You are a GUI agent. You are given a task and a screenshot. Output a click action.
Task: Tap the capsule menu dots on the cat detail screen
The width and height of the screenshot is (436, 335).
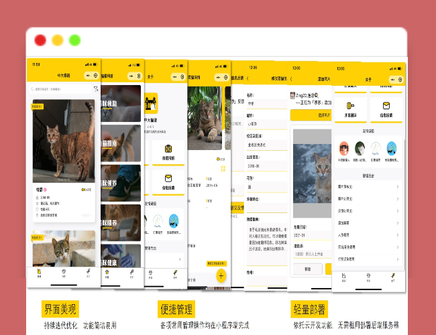218,77
